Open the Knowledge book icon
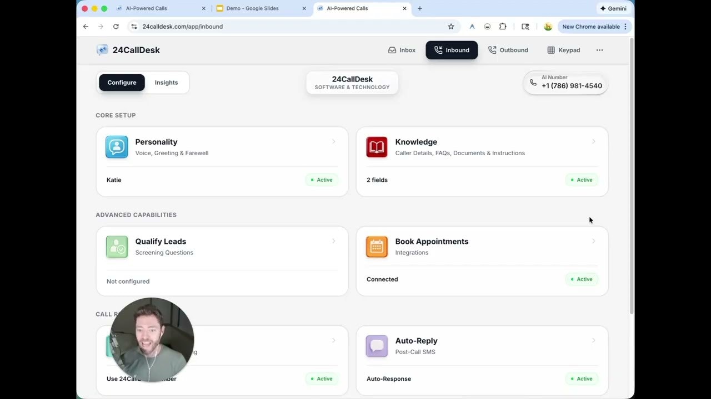The image size is (711, 399). coord(377,147)
